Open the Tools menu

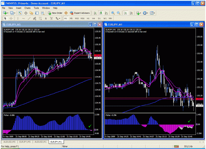coord(36,8)
